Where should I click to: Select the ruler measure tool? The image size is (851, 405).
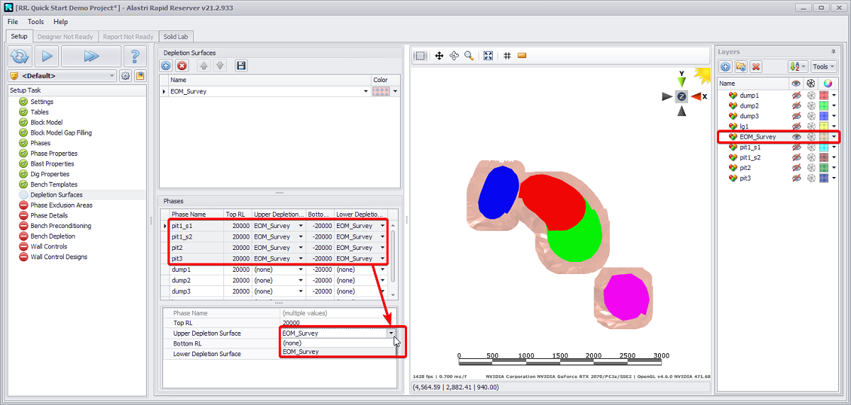[x=522, y=56]
